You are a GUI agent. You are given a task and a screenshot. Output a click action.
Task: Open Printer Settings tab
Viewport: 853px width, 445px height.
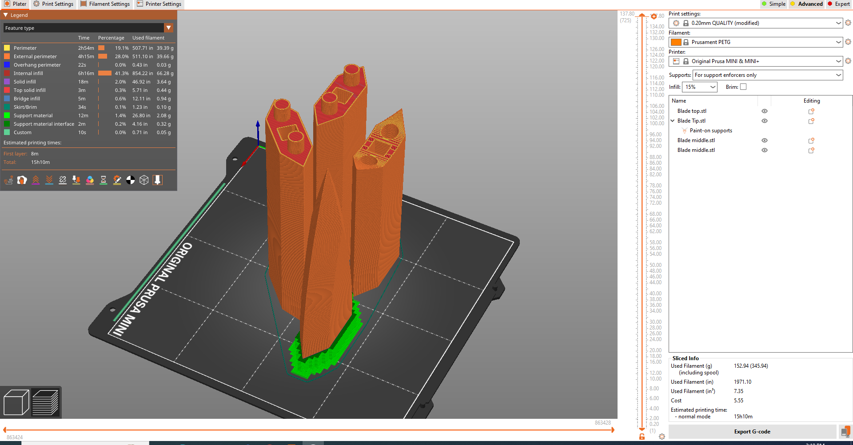pyautogui.click(x=159, y=4)
